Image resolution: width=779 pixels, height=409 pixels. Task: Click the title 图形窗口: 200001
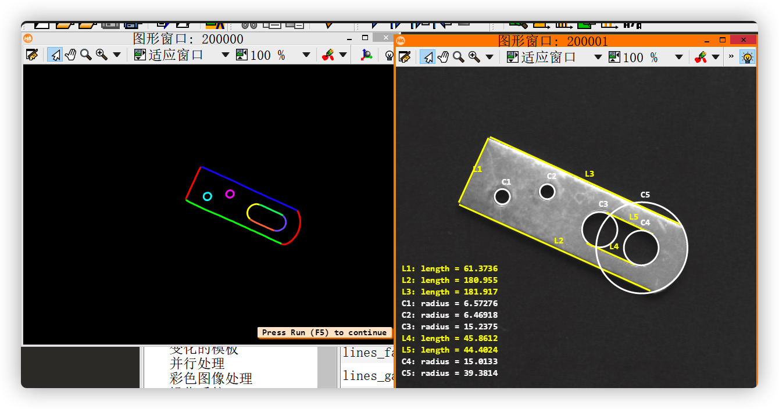click(x=553, y=41)
